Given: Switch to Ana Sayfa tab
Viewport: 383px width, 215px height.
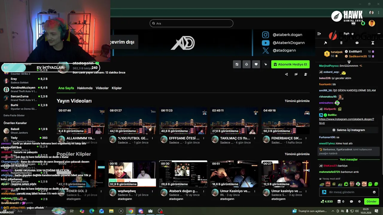Looking at the screenshot, I should click(x=66, y=88).
